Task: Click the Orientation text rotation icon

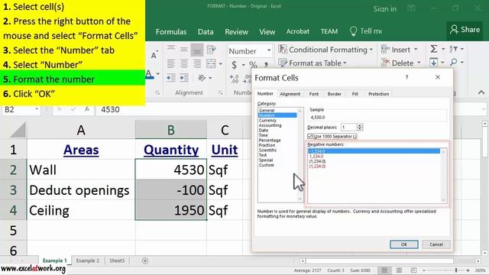Action: [202, 78]
